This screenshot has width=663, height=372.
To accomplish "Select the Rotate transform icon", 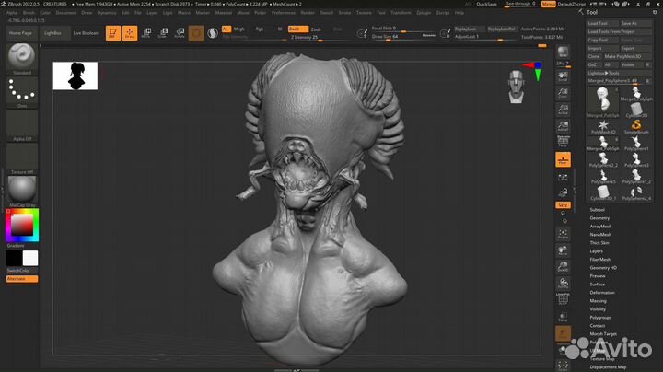I will 180,32.
